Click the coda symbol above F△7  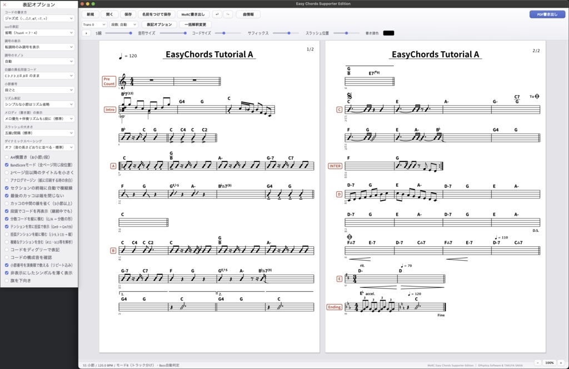point(350,237)
